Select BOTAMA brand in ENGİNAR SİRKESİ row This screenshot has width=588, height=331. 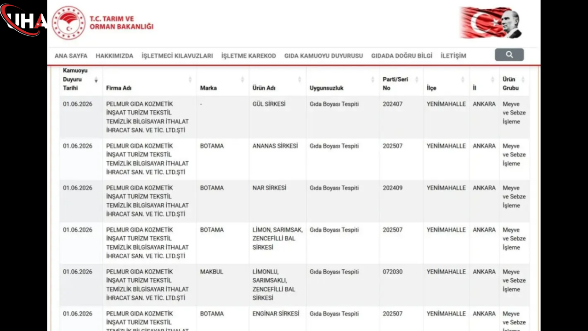pos(212,314)
